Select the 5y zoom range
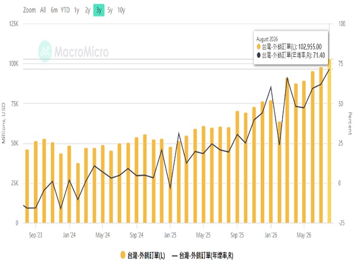Viewport: 354px width, 266px height. click(x=110, y=10)
